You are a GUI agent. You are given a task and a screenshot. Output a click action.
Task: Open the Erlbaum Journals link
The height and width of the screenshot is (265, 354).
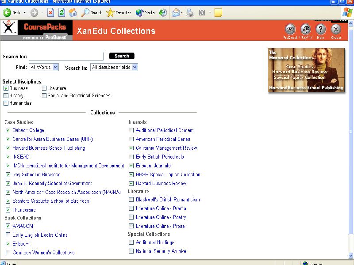pos(153,166)
